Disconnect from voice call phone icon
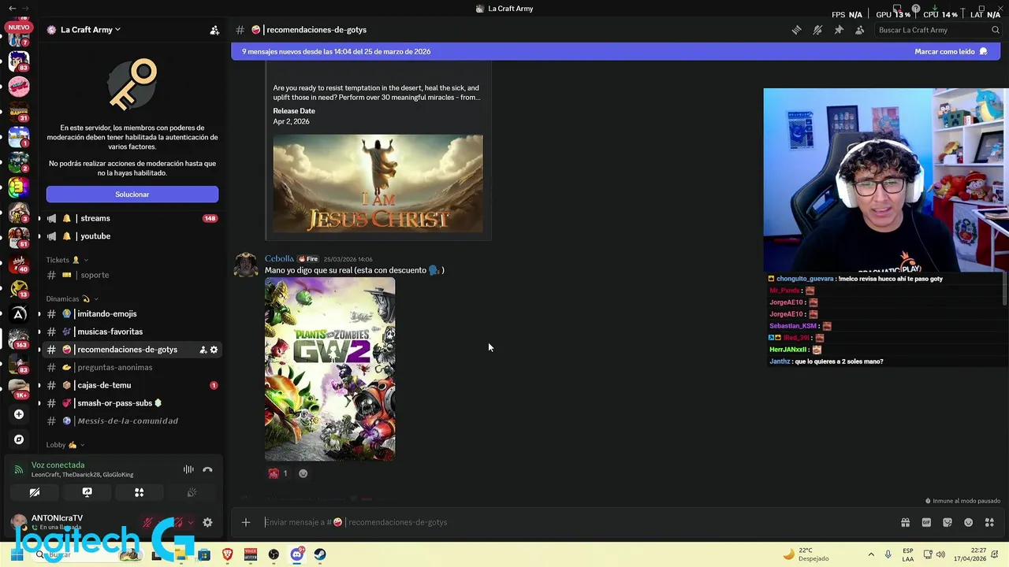Image resolution: width=1009 pixels, height=567 pixels. (207, 469)
